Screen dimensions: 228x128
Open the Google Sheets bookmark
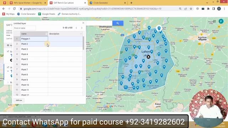pyautogui.click(x=47, y=14)
